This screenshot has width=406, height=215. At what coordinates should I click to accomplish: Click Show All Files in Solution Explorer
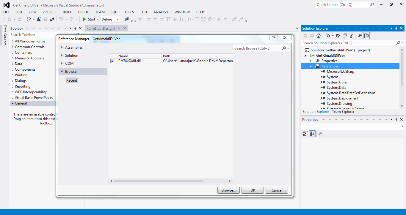point(351,36)
